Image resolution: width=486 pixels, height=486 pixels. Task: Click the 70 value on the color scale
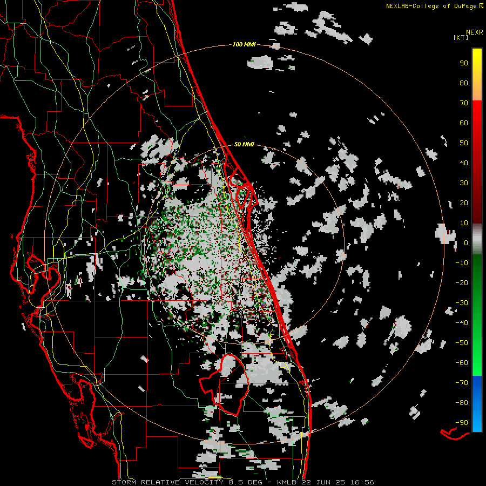point(464,103)
